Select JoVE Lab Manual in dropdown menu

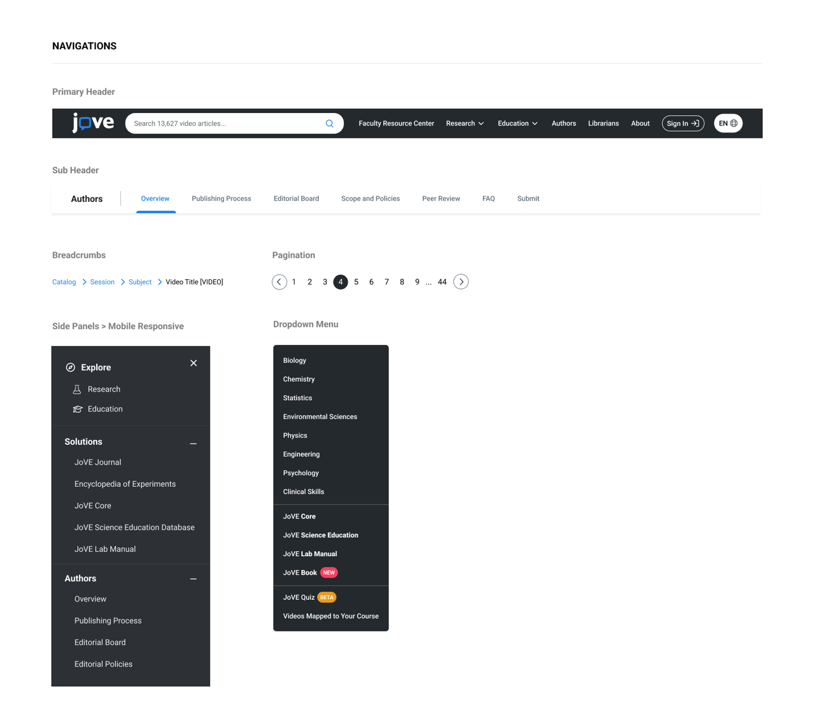[310, 554]
